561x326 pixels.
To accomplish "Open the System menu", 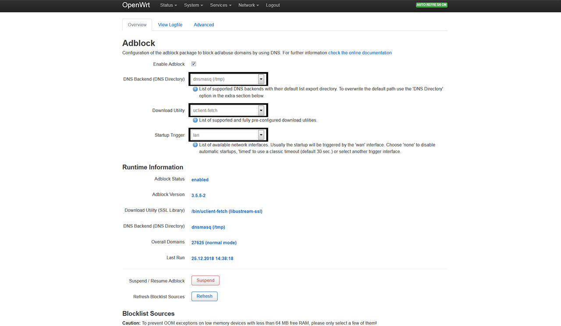I will click(193, 5).
